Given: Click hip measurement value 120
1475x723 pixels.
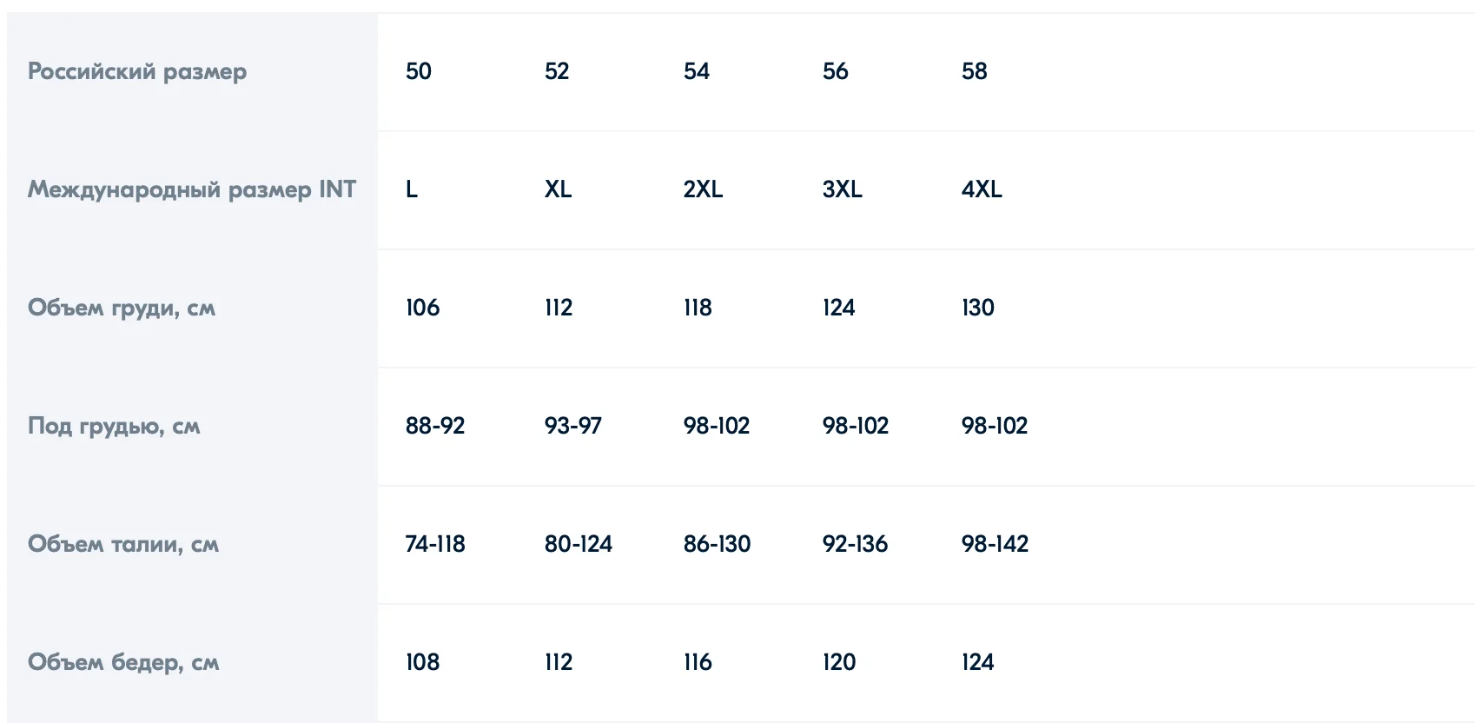Looking at the screenshot, I should (839, 662).
